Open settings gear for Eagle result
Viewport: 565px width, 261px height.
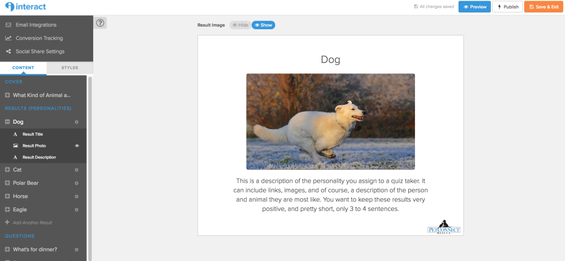click(x=76, y=210)
